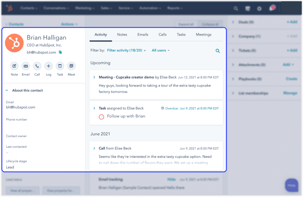Image resolution: width=303 pixels, height=197 pixels.
Task: Click the Lifecycle stage Lead value
Action: [x=10, y=167]
